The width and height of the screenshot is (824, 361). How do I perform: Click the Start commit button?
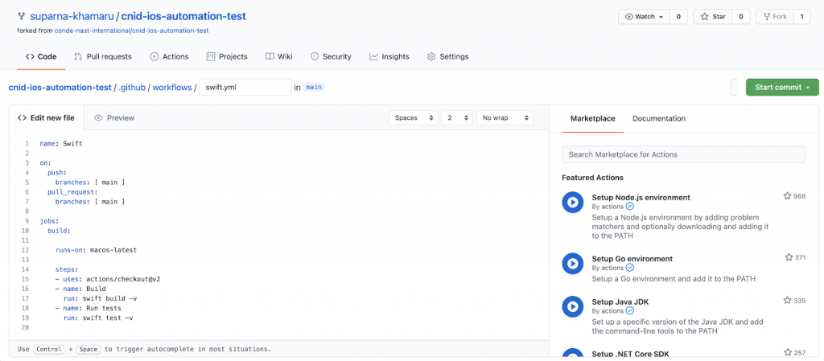click(781, 88)
